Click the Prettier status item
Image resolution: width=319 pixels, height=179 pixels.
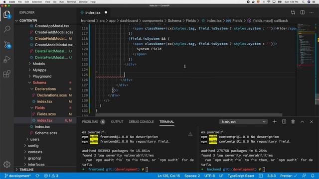[x=289, y=176]
